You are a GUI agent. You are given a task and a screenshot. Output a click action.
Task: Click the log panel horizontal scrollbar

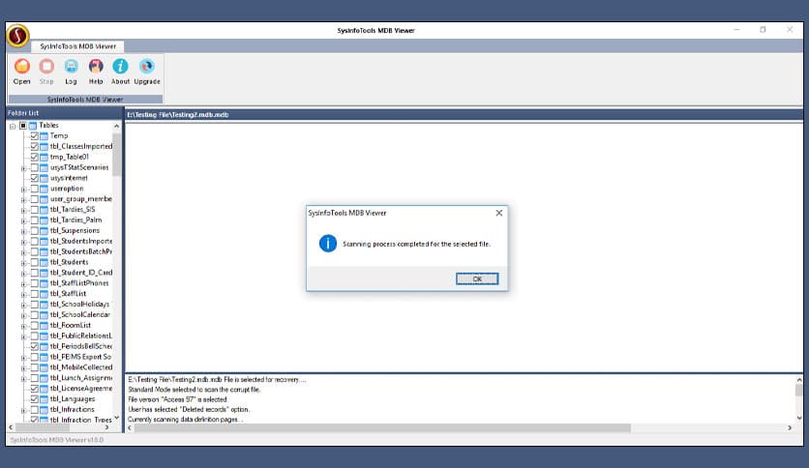click(382, 427)
